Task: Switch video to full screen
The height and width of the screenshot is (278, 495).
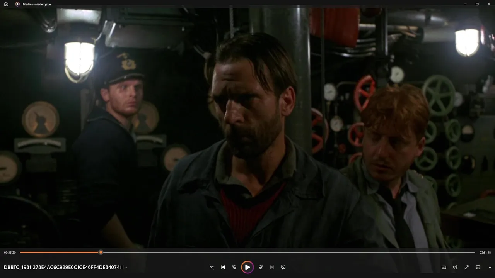Action: [467, 267]
